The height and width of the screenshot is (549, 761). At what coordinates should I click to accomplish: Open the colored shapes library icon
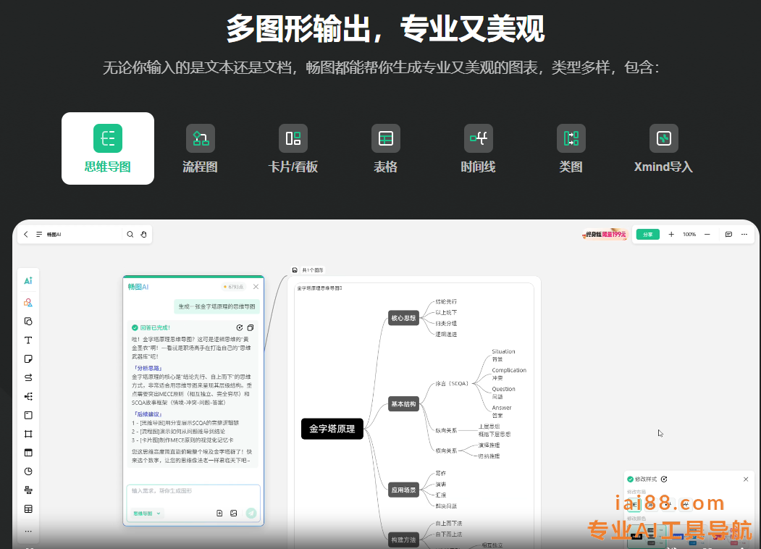[28, 303]
